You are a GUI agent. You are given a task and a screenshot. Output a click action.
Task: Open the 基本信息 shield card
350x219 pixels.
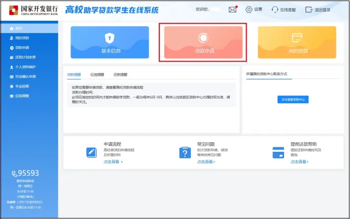point(110,42)
